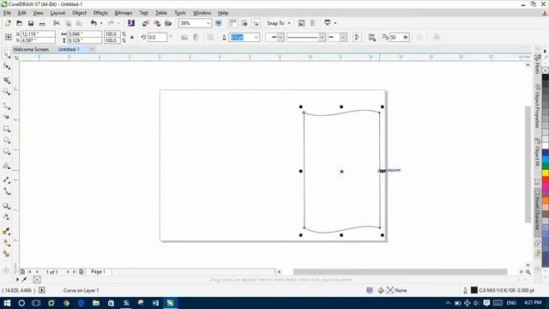Pick the white palette swatch
Viewport: 549px width, 309px height.
546,145
